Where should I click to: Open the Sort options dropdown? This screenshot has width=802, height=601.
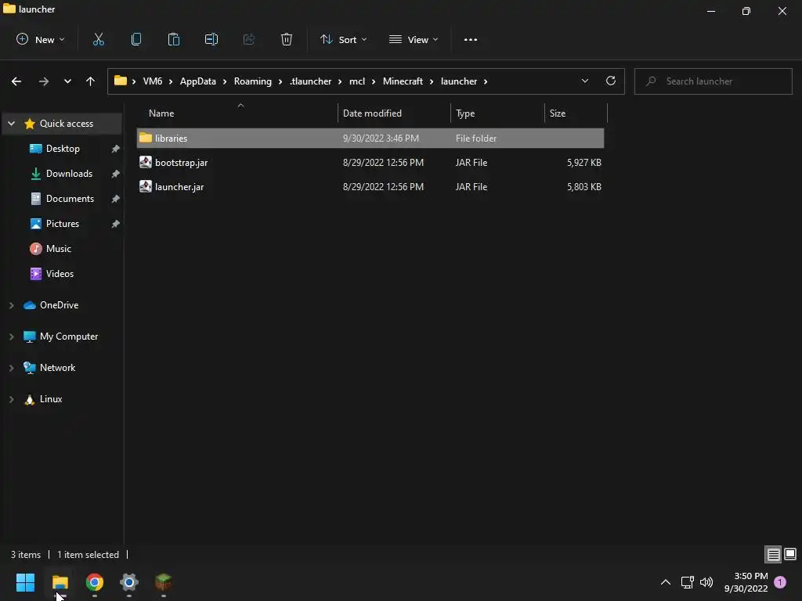point(344,39)
